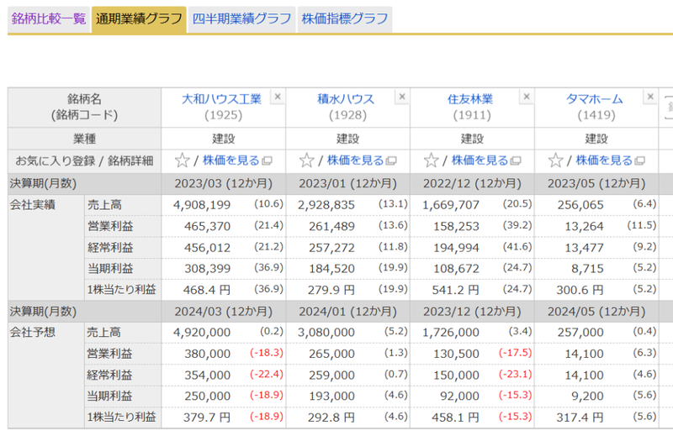Favorite star for 大和ハウス工業
This screenshot has width=673, height=436.
182,160
